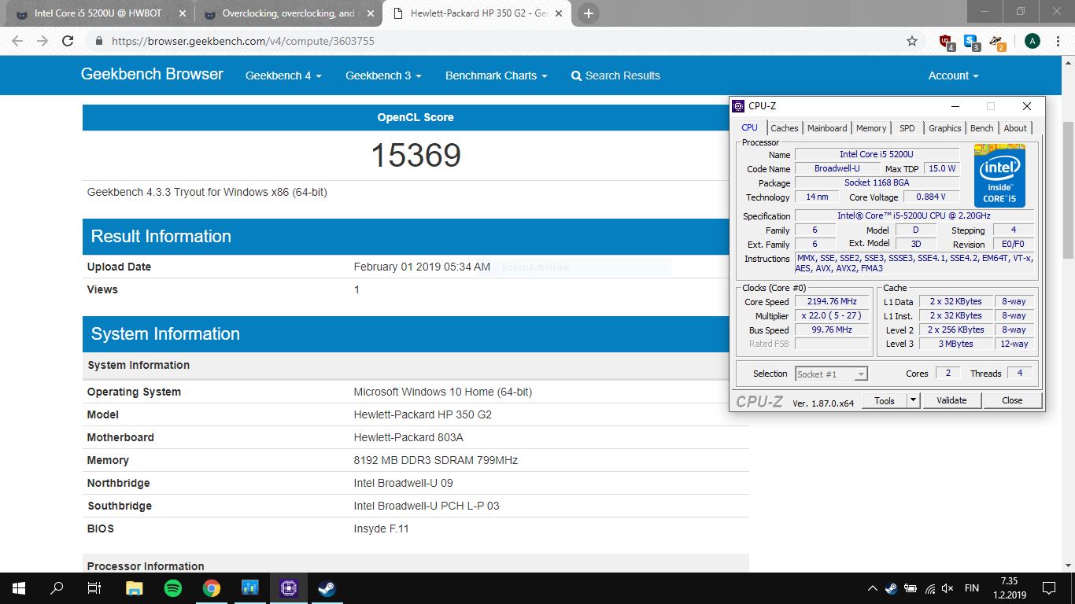Screen dimensions: 1075x604
Task: Open taskbar search magnifier
Action: 57,587
